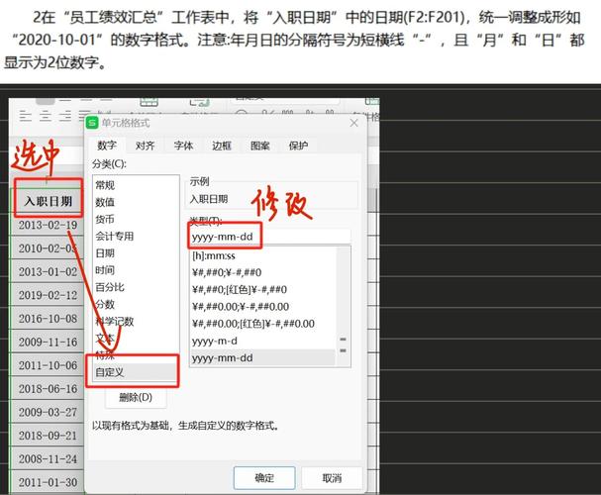Click the align right toolbar icon
The height and width of the screenshot is (495, 601).
65,115
